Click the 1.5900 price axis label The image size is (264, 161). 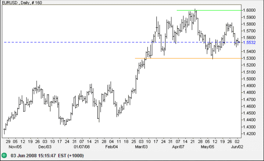250,17
